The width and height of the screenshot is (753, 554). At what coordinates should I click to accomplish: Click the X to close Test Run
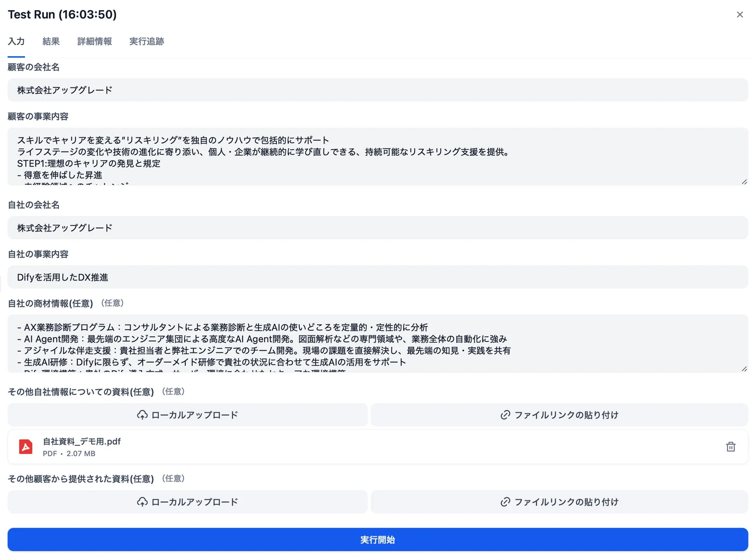(740, 14)
